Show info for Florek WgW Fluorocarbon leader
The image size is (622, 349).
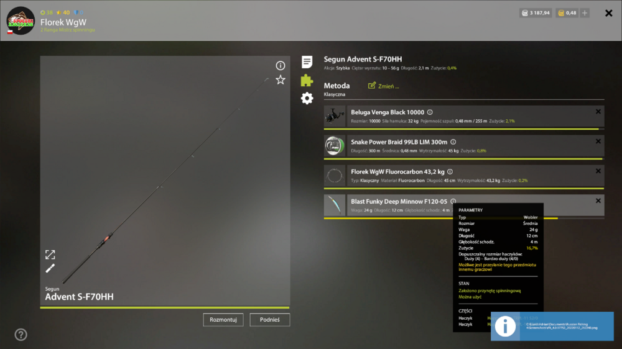(x=450, y=171)
